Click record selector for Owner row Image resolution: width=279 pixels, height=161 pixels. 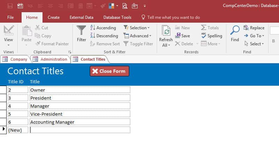(3, 90)
